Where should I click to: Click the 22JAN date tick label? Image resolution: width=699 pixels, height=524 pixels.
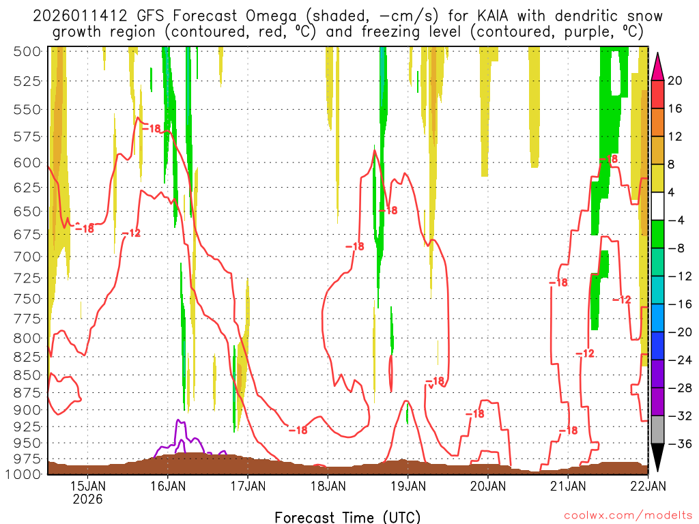pos(648,486)
